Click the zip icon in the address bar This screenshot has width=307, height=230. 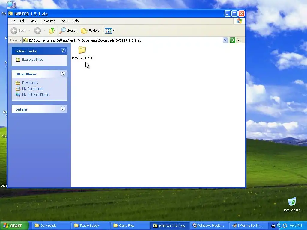(26, 40)
